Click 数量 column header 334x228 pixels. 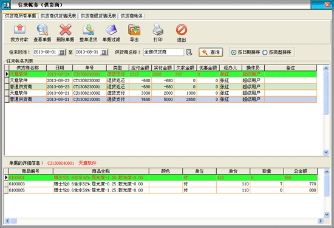click(267, 171)
